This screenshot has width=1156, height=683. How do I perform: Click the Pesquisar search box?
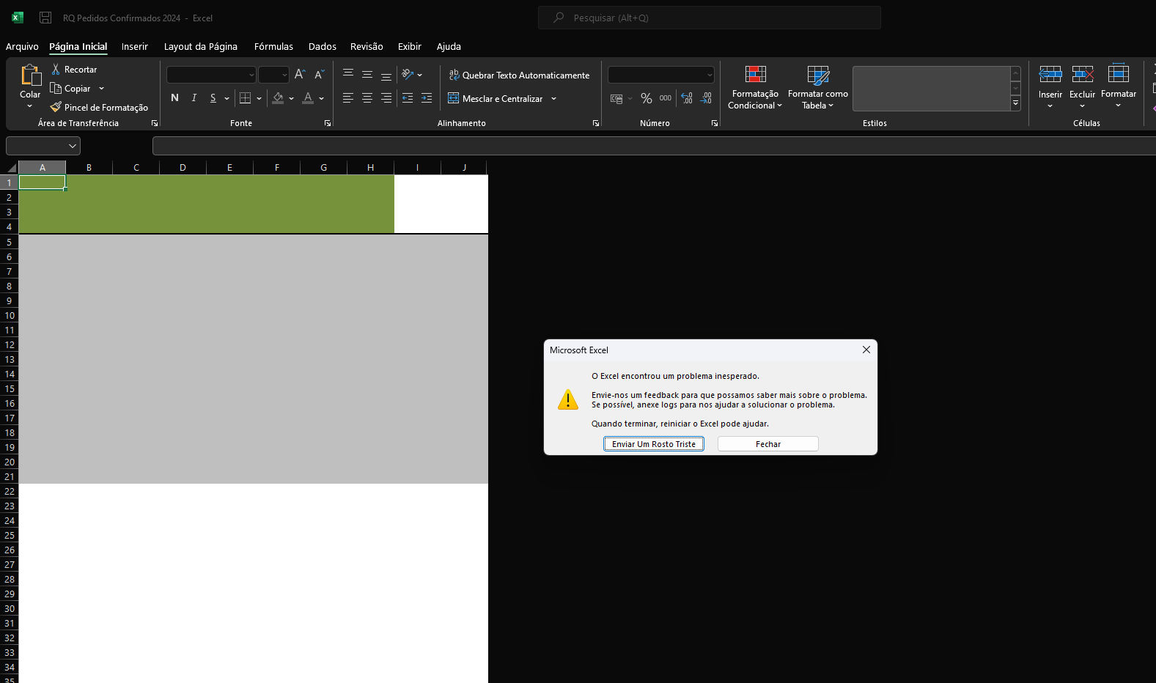[x=710, y=18]
